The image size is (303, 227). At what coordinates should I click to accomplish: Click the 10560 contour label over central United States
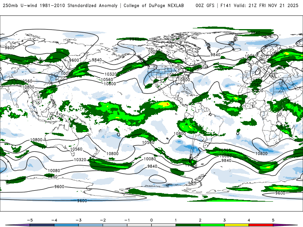(x=173, y=75)
